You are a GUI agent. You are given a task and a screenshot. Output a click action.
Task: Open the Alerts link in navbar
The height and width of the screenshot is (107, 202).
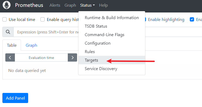pyautogui.click(x=55, y=5)
